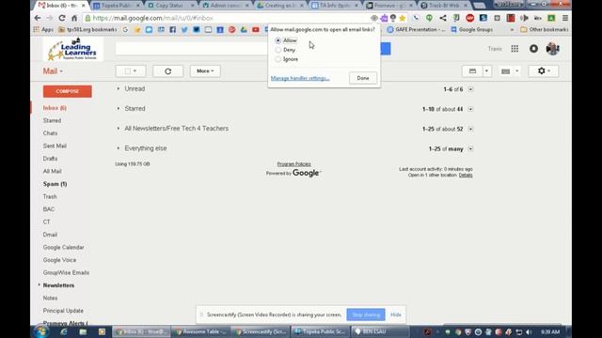Viewport: 602px width, 338px height.
Task: Collapse the Starred section
Action: tap(119, 109)
